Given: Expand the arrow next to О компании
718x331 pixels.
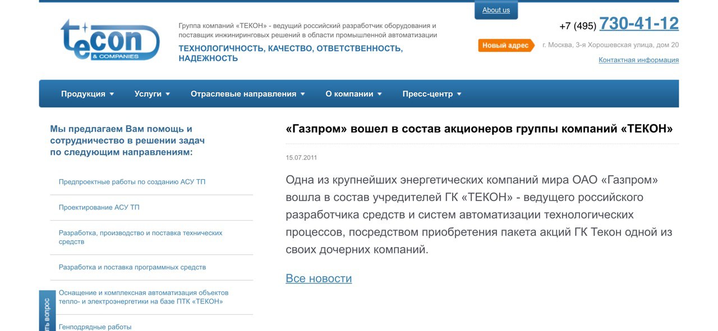Looking at the screenshot, I should pos(380,94).
